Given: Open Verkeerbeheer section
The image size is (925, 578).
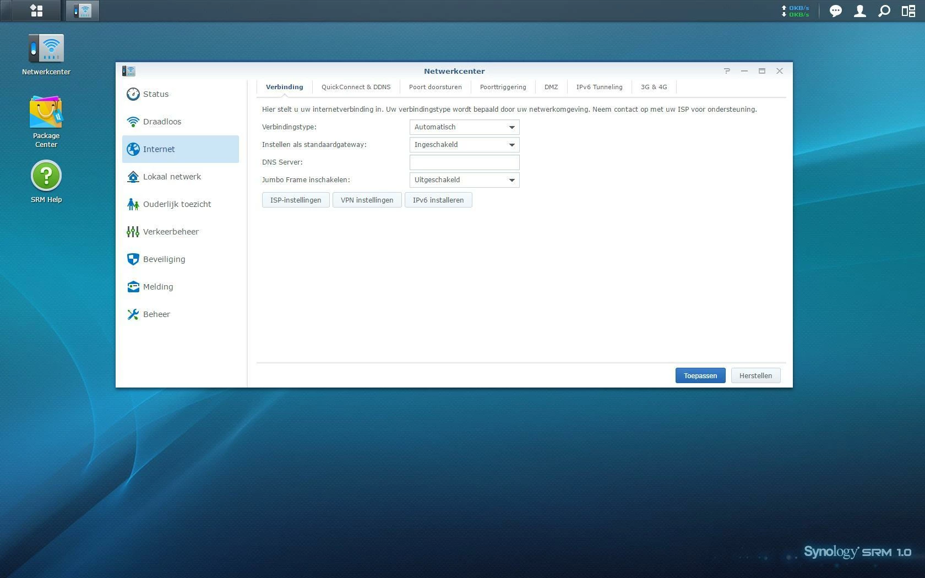Looking at the screenshot, I should point(181,232).
